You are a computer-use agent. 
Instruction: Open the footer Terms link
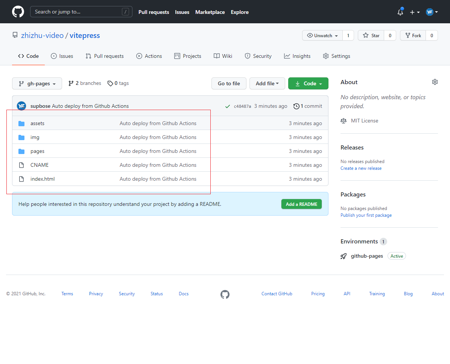pos(67,294)
